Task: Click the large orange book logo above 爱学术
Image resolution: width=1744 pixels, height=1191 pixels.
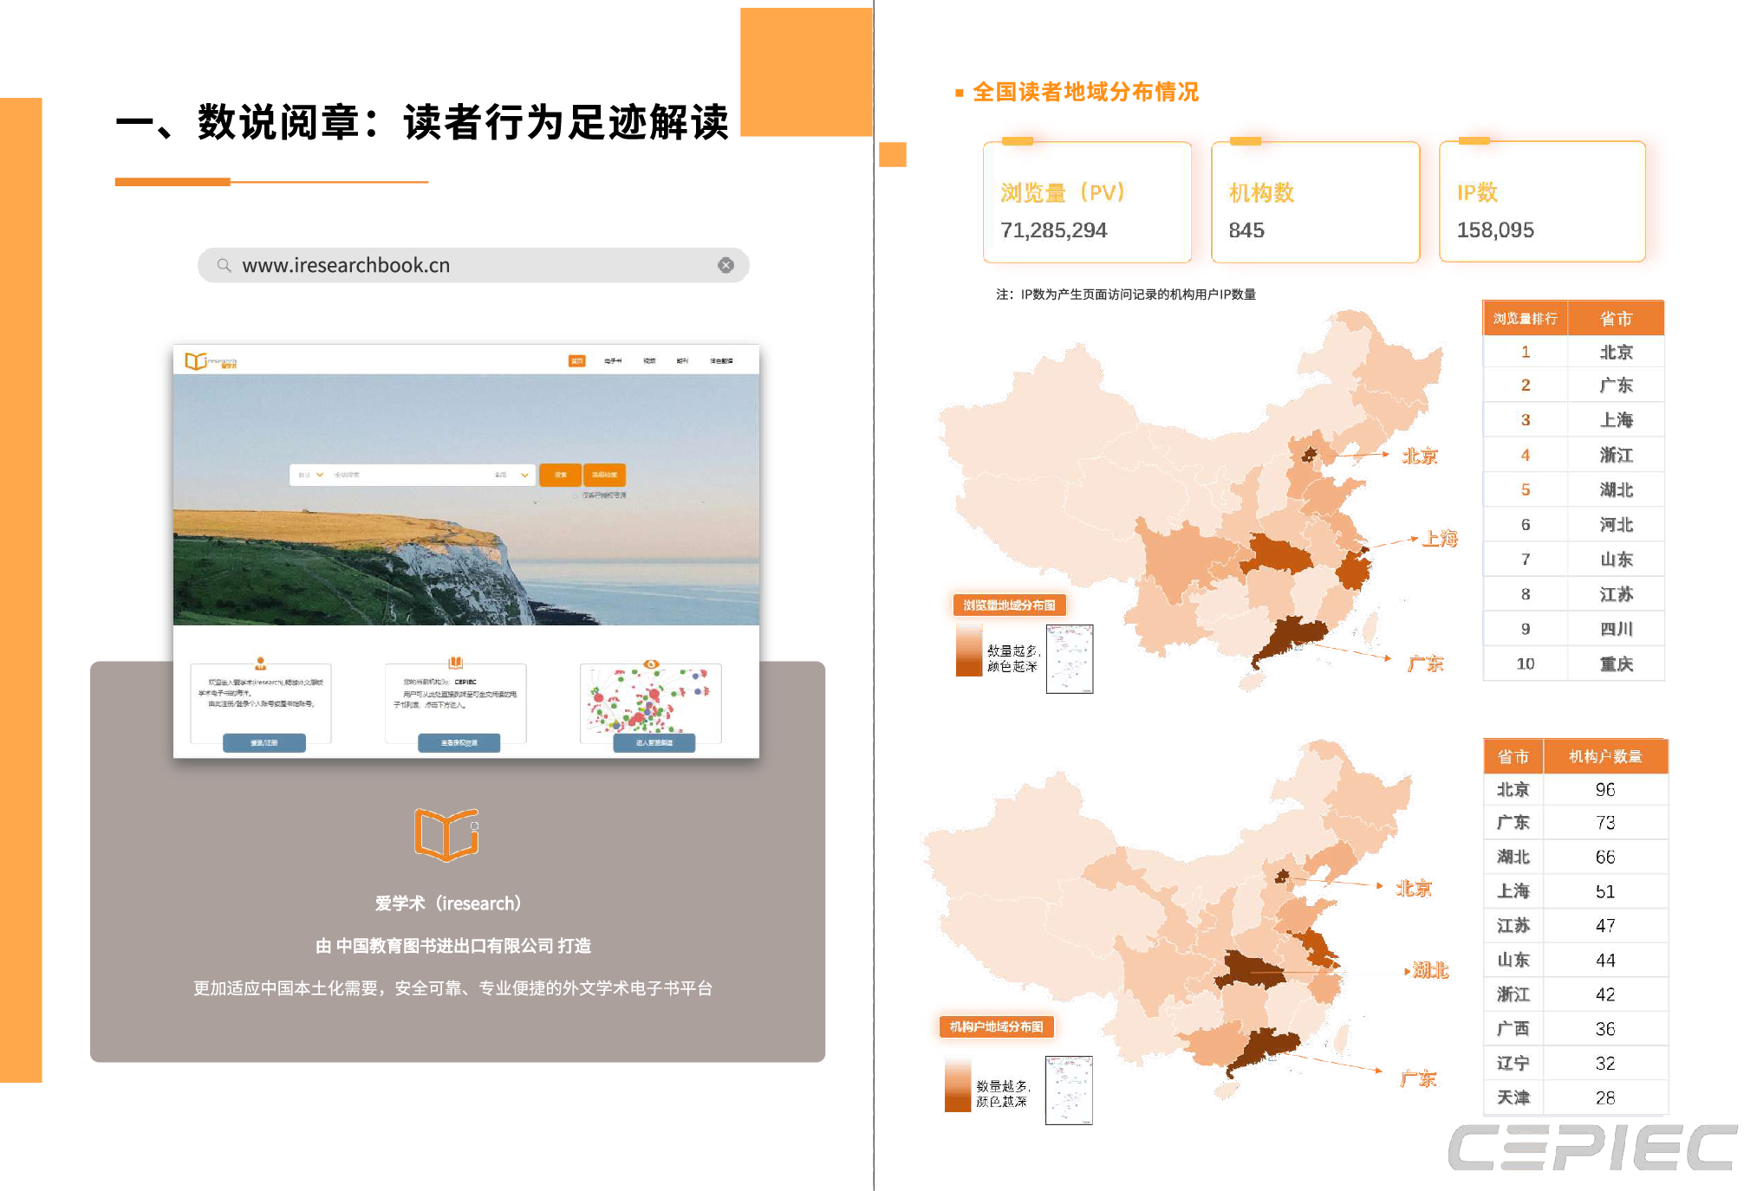Action: pyautogui.click(x=446, y=834)
